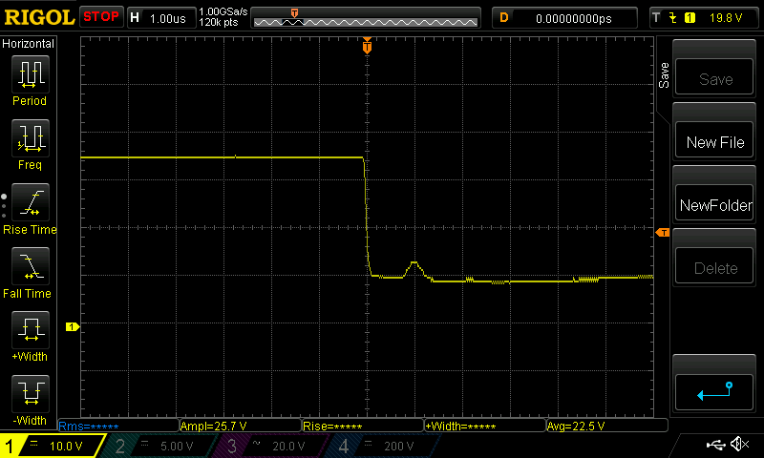Select the Period measurement icon
This screenshot has width=764, height=458.
click(x=29, y=74)
